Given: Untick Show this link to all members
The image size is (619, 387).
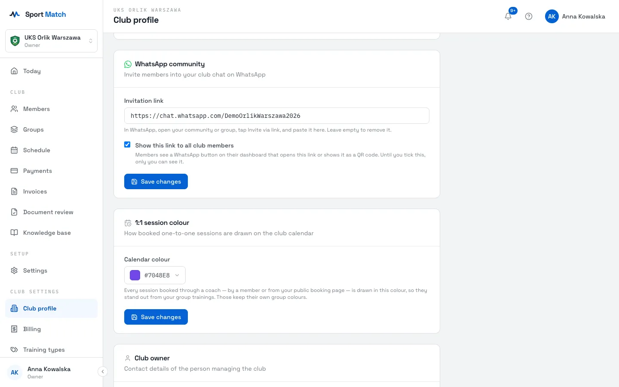Looking at the screenshot, I should tap(127, 144).
